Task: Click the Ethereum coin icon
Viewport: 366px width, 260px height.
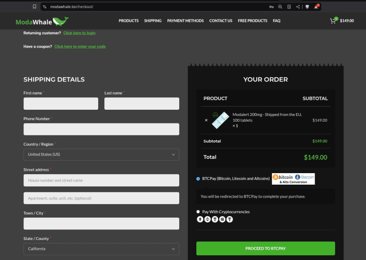Action: click(x=200, y=219)
